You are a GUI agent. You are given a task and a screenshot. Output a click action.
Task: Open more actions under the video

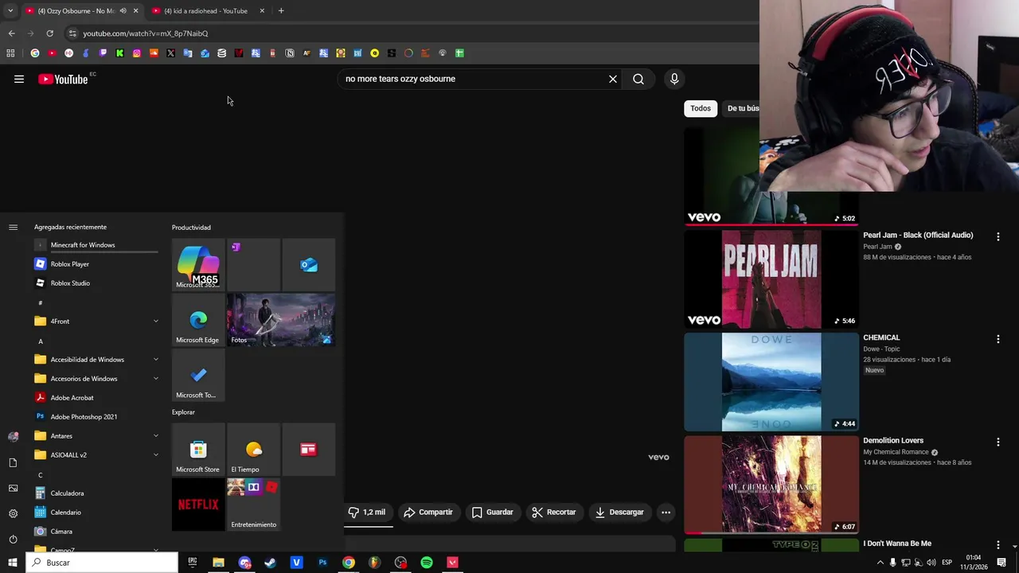click(666, 513)
